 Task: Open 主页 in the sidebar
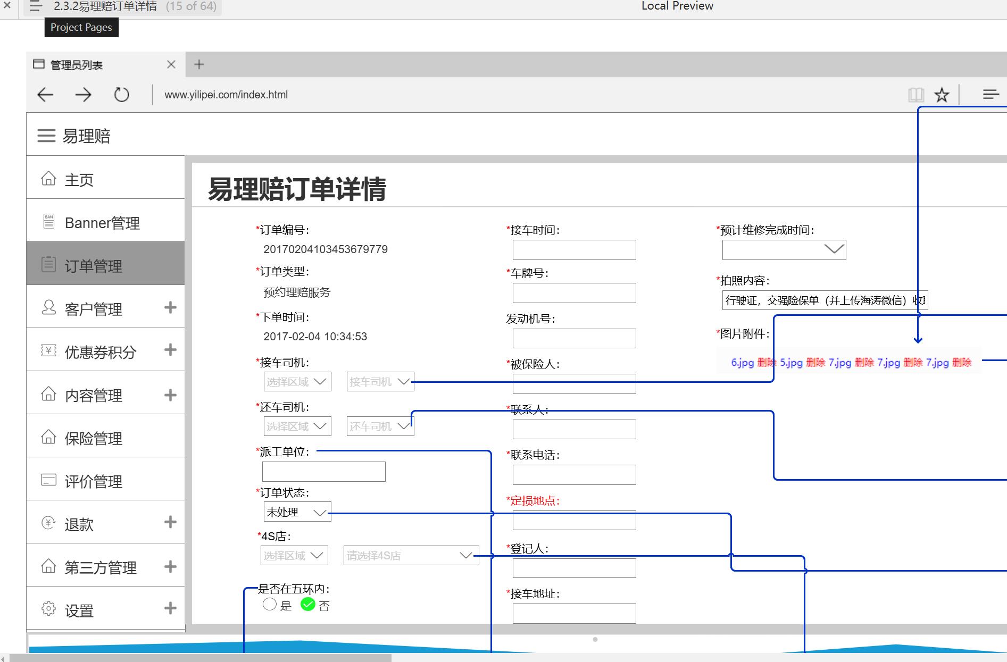(105, 178)
